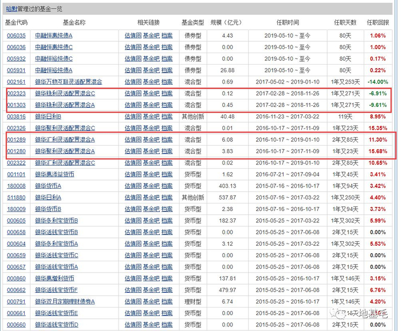The height and width of the screenshot is (331, 401).
Task: Open 基金吧 link in 002161 row
Action: (151, 82)
